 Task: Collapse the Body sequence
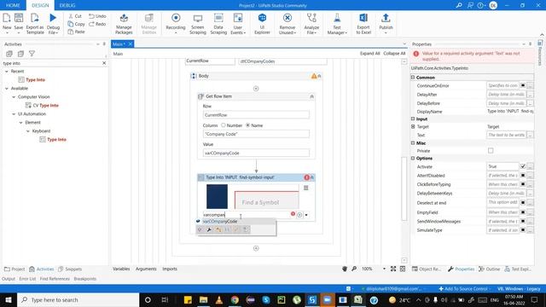319,76
